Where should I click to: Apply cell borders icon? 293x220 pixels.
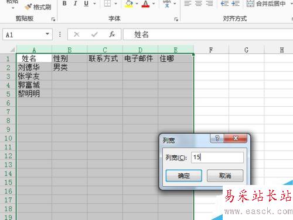pos(107,4)
